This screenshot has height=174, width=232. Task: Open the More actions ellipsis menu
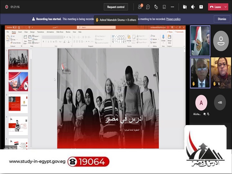point(172,7)
